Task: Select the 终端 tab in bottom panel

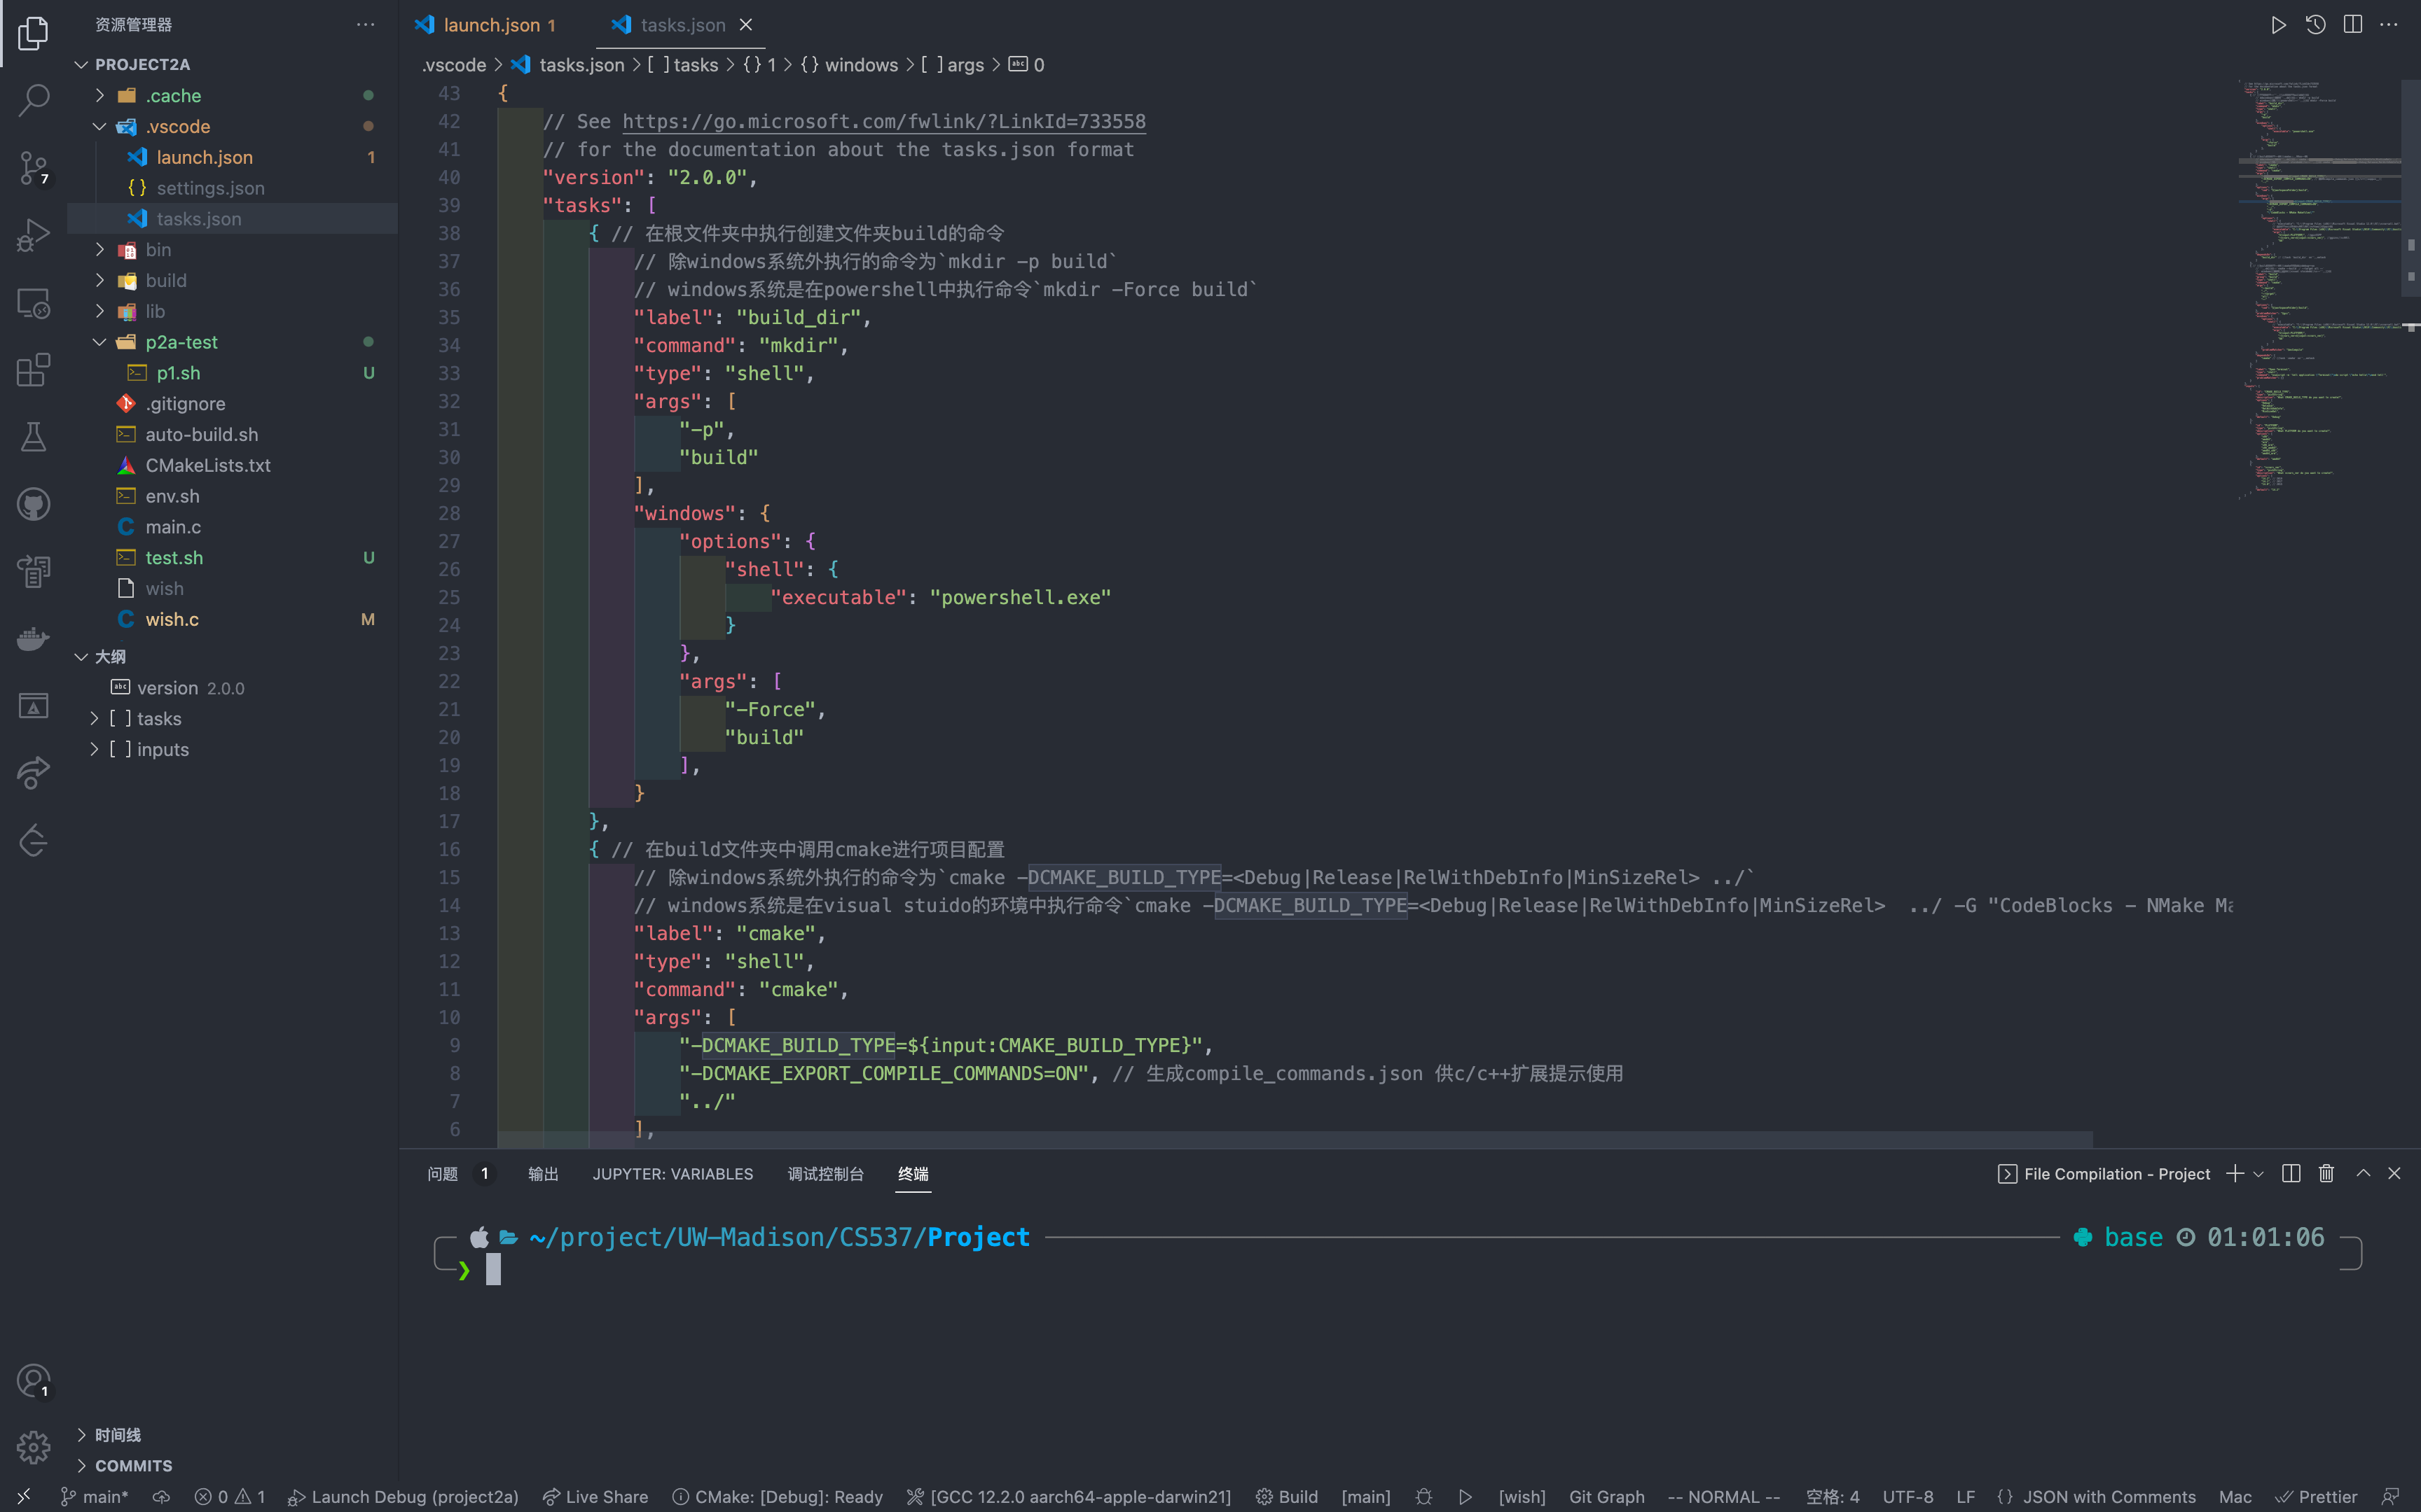Action: point(913,1172)
